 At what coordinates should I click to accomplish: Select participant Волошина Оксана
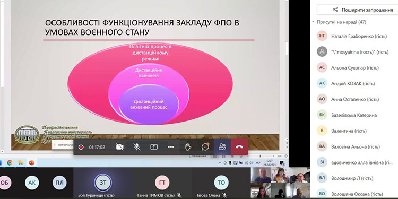tap(357, 194)
